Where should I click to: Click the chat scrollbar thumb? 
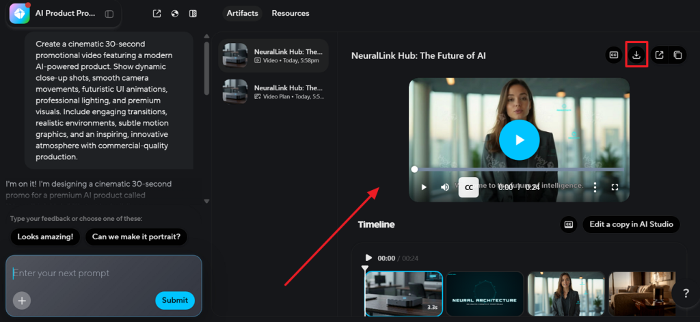(x=206, y=68)
